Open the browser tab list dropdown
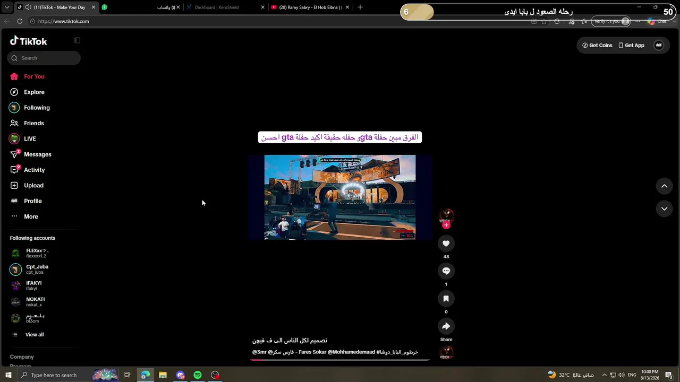 7,7
